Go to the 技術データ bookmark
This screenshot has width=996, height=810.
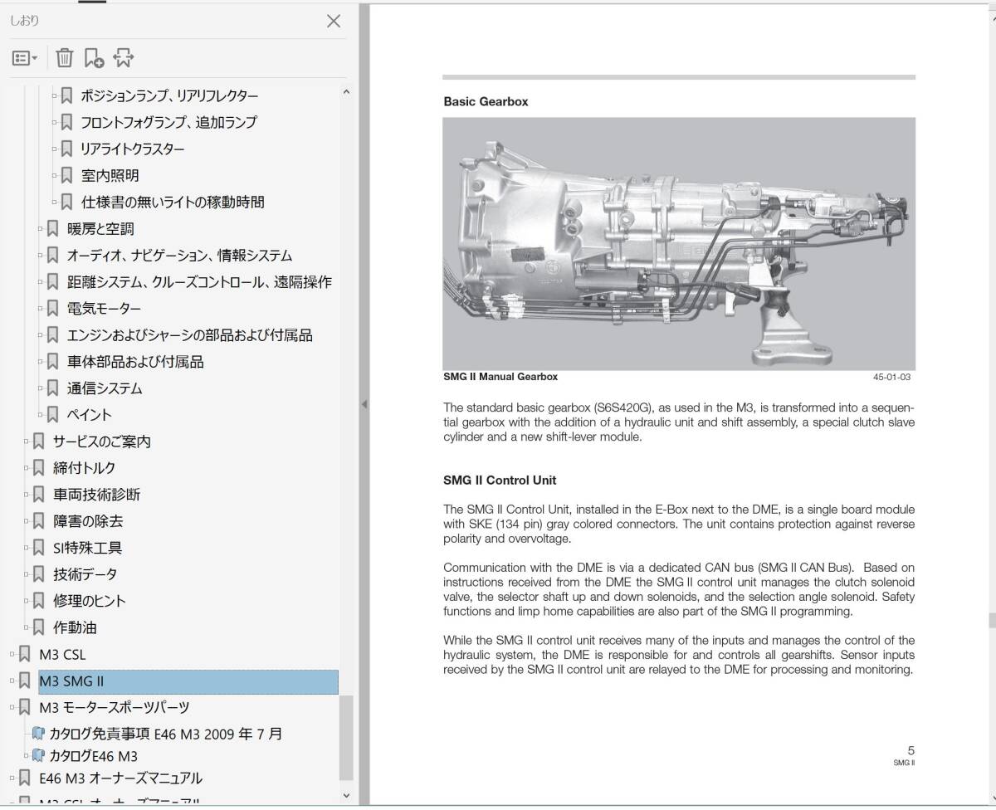coord(85,574)
